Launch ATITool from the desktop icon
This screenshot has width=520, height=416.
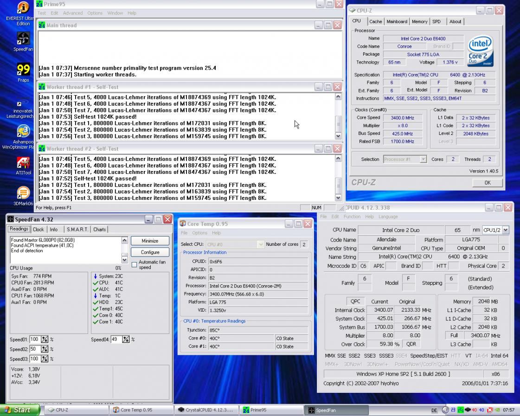23,162
